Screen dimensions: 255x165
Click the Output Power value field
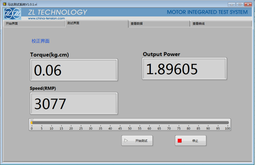[x=184, y=69]
